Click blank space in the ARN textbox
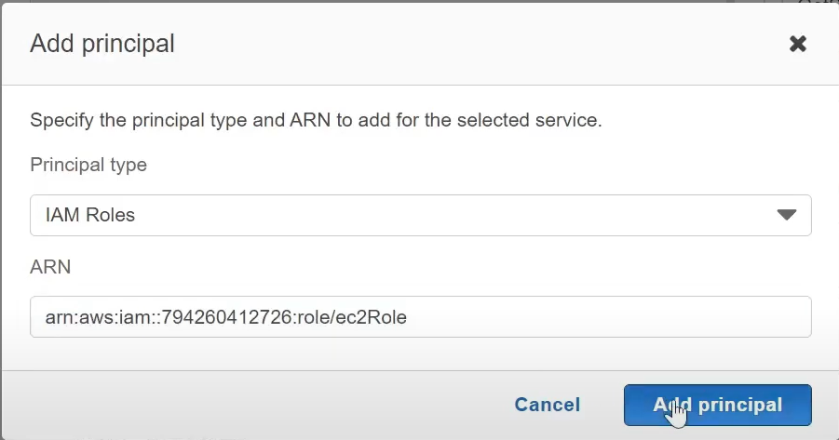 click(x=604, y=316)
